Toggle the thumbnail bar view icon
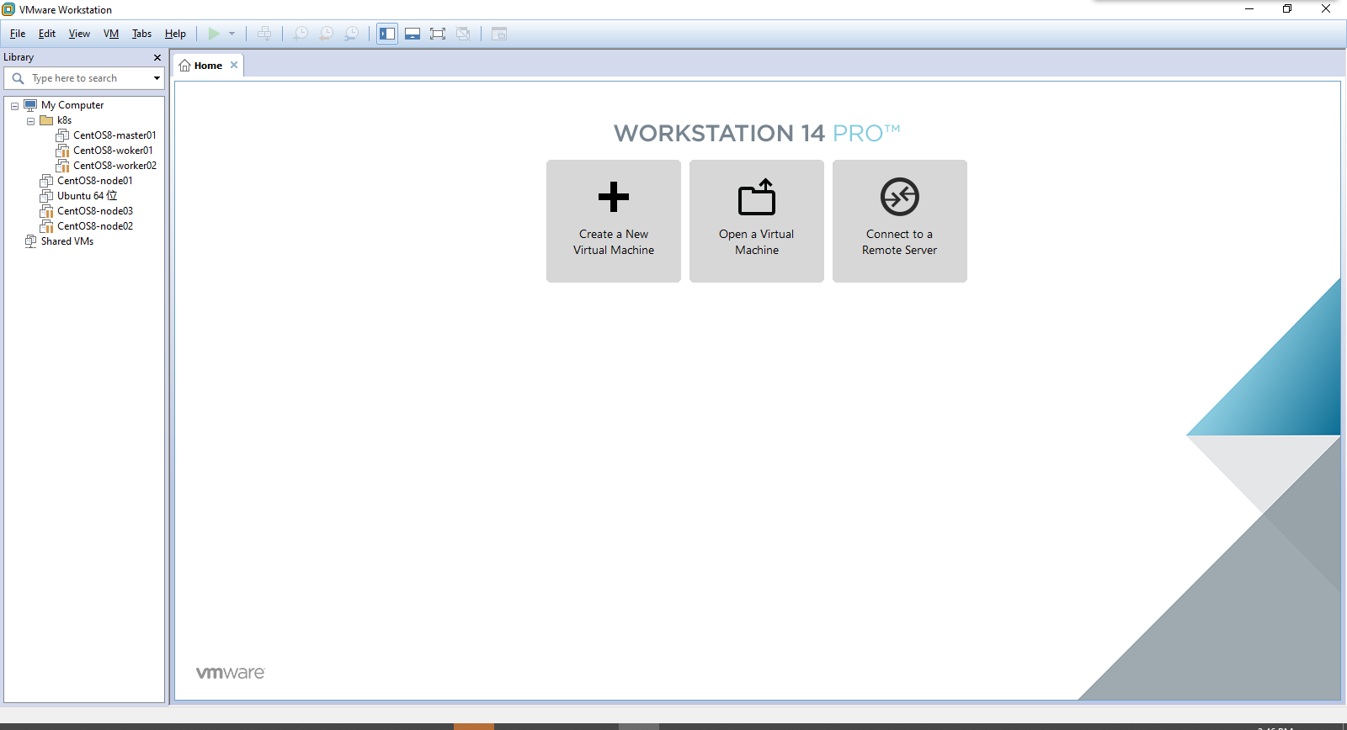 413,34
